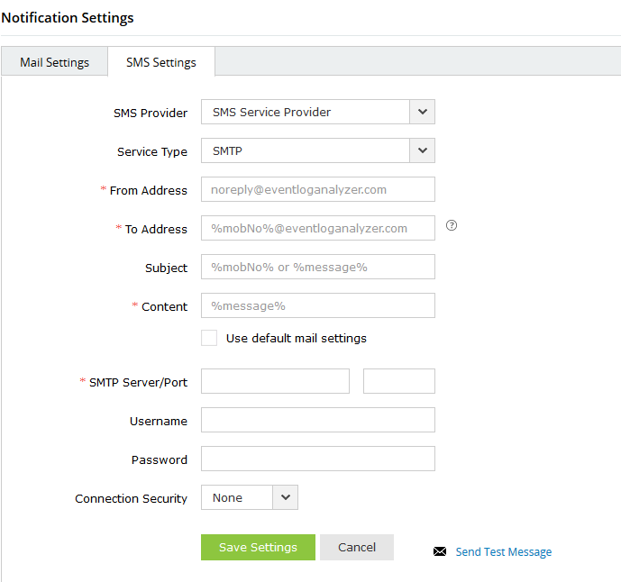Click the Save Settings button
Image resolution: width=621 pixels, height=582 pixels.
(x=258, y=547)
